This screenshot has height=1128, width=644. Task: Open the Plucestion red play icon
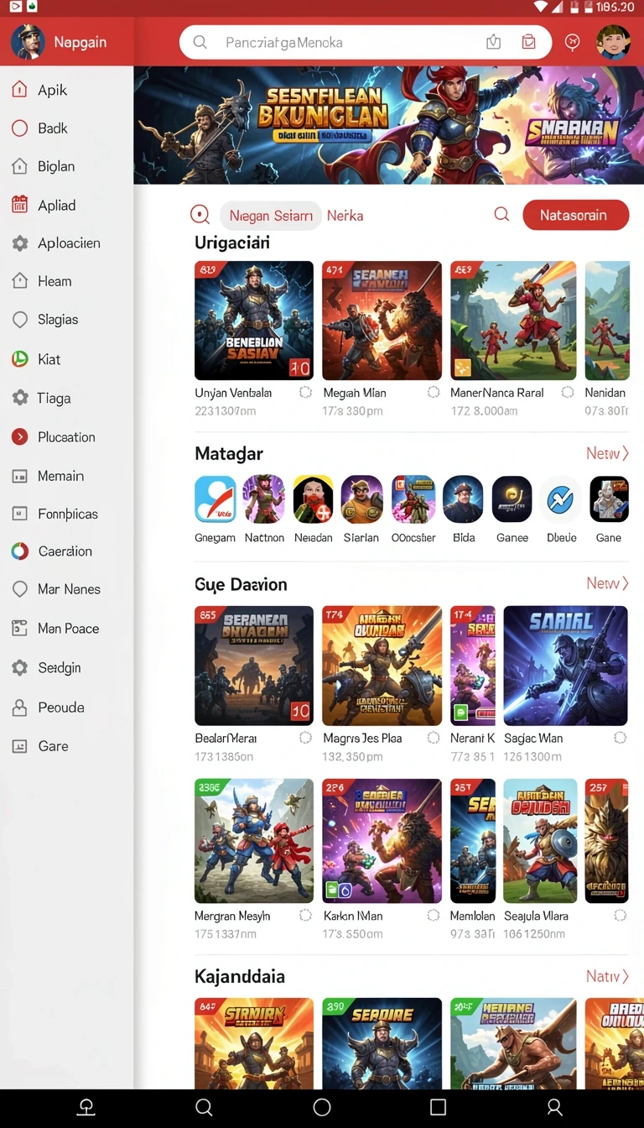19,436
